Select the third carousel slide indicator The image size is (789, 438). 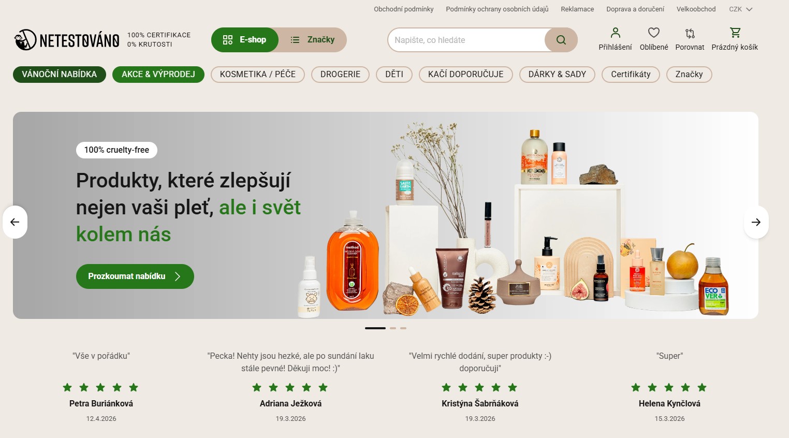[403, 328]
